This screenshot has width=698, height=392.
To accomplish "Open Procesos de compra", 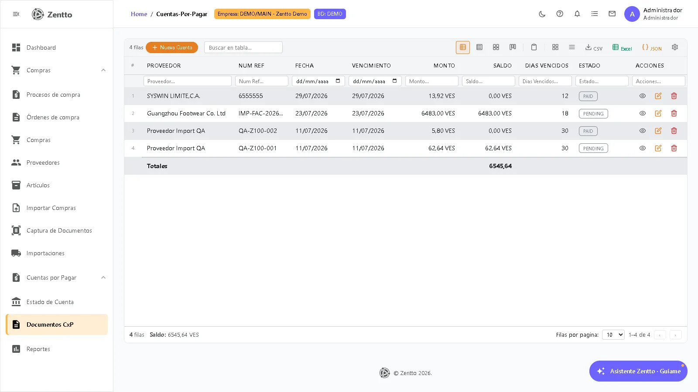I will (x=57, y=95).
